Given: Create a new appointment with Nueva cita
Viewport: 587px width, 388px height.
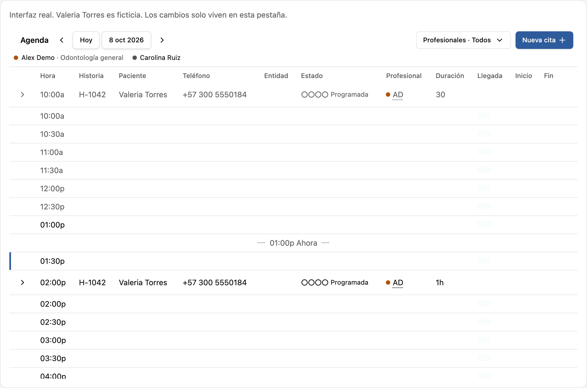Looking at the screenshot, I should (544, 40).
